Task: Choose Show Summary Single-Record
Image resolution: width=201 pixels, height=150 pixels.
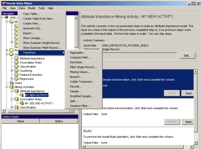Action: (42, 43)
